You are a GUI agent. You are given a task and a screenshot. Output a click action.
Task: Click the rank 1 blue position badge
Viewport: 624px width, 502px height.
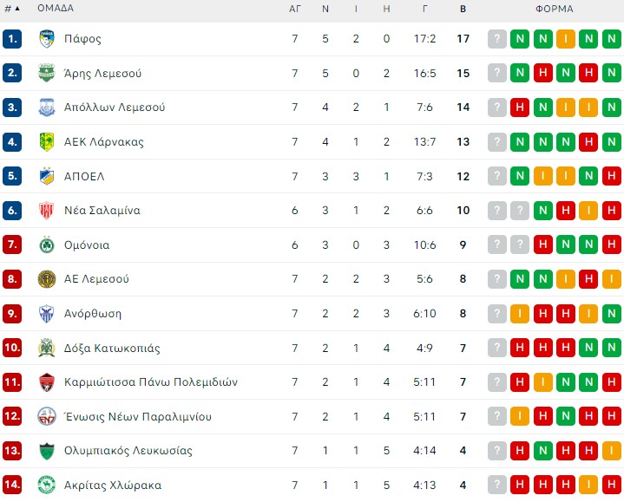pyautogui.click(x=12, y=39)
